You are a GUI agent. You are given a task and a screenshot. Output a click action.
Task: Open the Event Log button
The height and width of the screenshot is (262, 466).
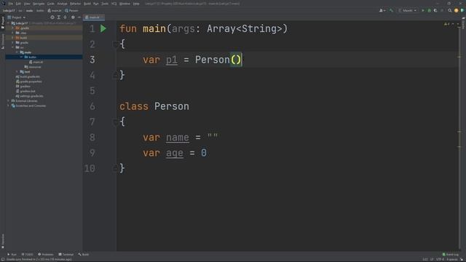451,255
